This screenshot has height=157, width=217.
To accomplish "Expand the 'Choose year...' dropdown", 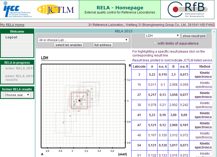I will [x=17, y=95].
